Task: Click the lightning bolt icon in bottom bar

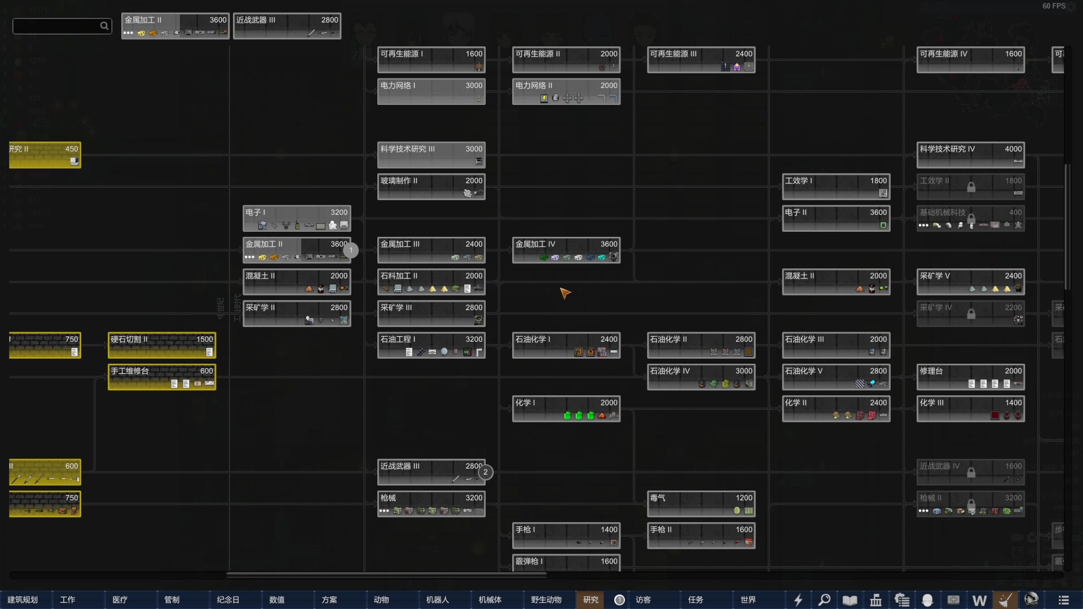Action: coord(798,600)
